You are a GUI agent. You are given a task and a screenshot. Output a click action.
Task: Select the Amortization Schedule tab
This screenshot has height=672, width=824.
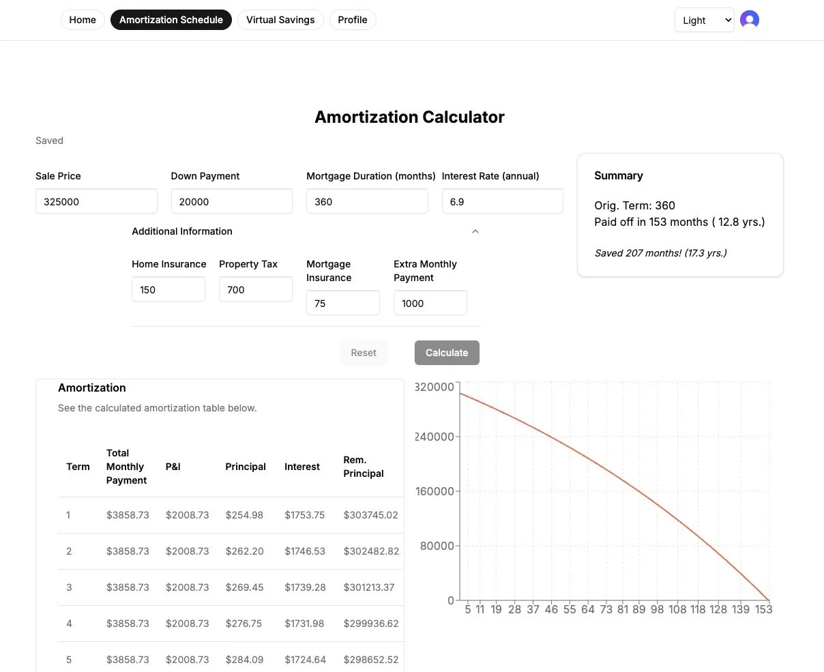[171, 20]
